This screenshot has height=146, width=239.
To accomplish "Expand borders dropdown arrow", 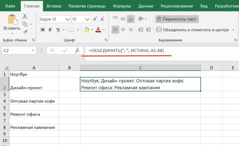I will tap(78, 30).
